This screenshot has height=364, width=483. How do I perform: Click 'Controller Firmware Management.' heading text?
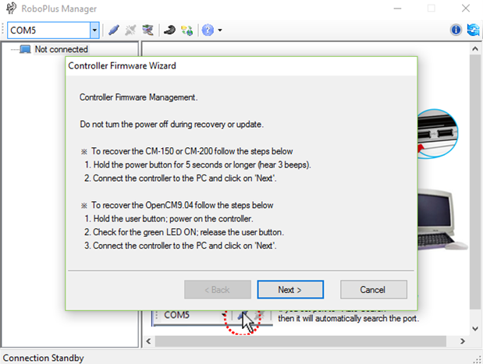coord(139,97)
